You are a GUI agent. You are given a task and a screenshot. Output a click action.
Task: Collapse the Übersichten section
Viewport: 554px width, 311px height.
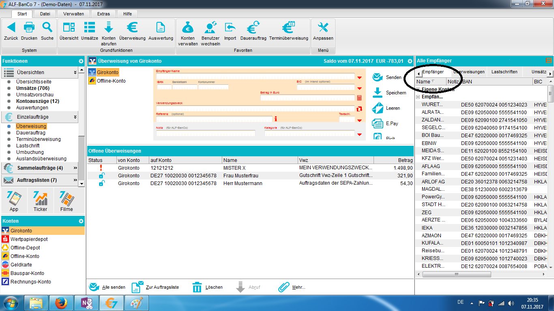pyautogui.click(x=75, y=72)
